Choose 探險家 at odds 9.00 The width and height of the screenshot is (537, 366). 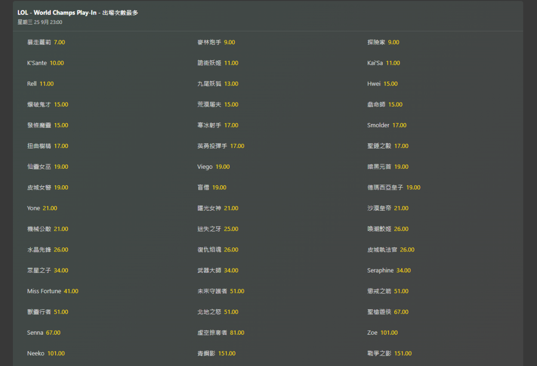coord(383,42)
